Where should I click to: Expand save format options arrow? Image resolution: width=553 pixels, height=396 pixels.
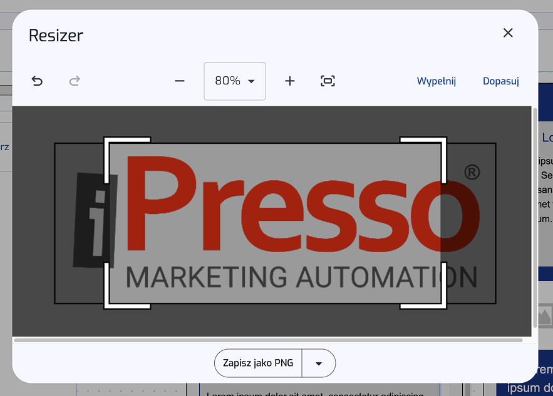pyautogui.click(x=319, y=363)
